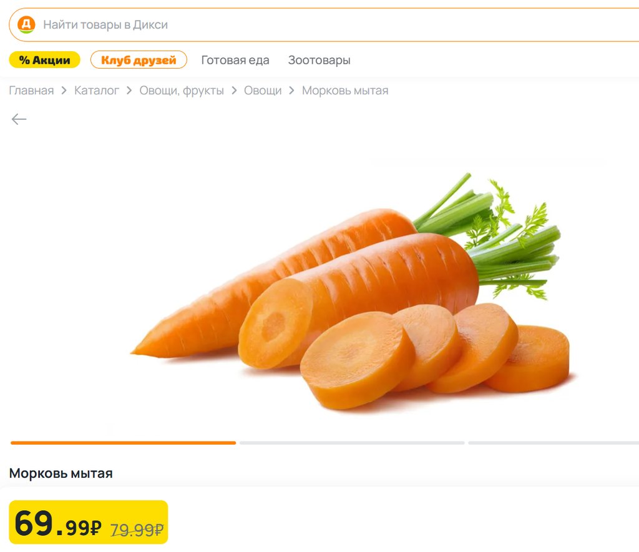Click chevron after Овощи, фрукты breadcrumb

[234, 91]
